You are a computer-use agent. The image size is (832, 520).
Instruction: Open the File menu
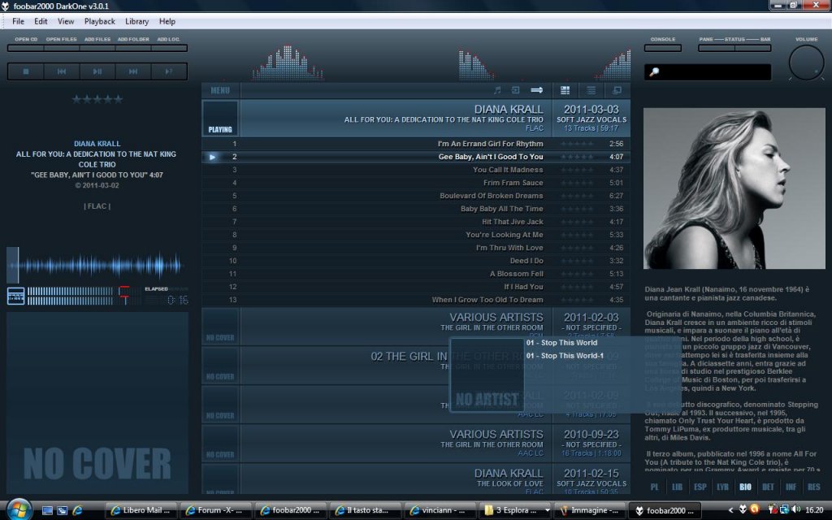pyautogui.click(x=18, y=21)
